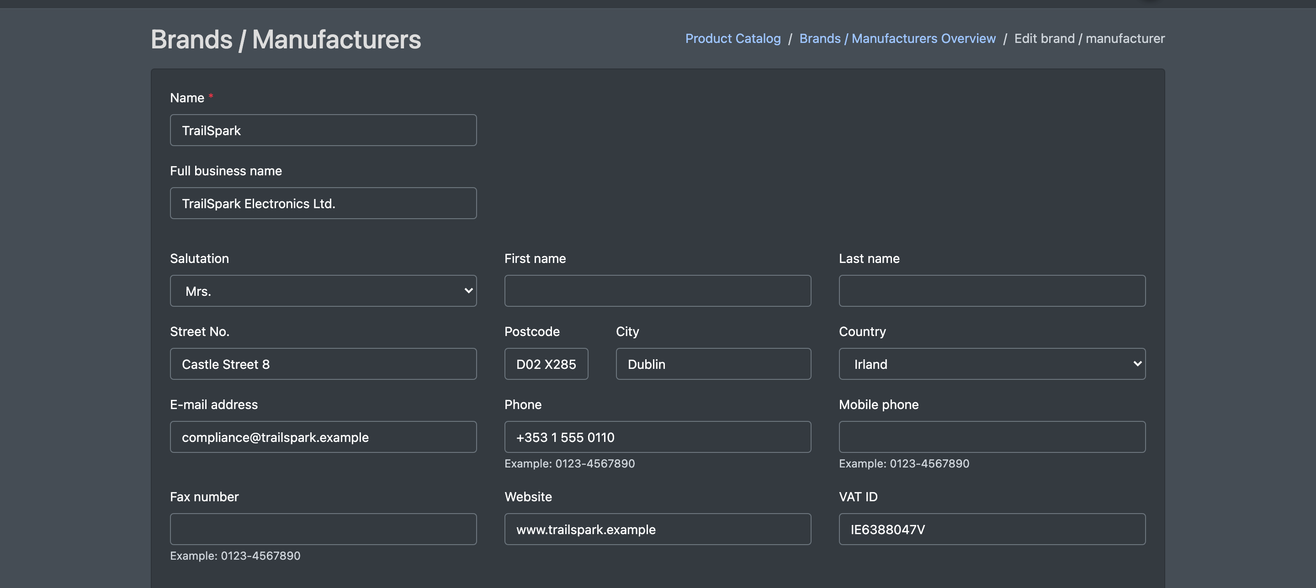Image resolution: width=1316 pixels, height=588 pixels.
Task: Click the E-mail address label
Action: (x=213, y=404)
